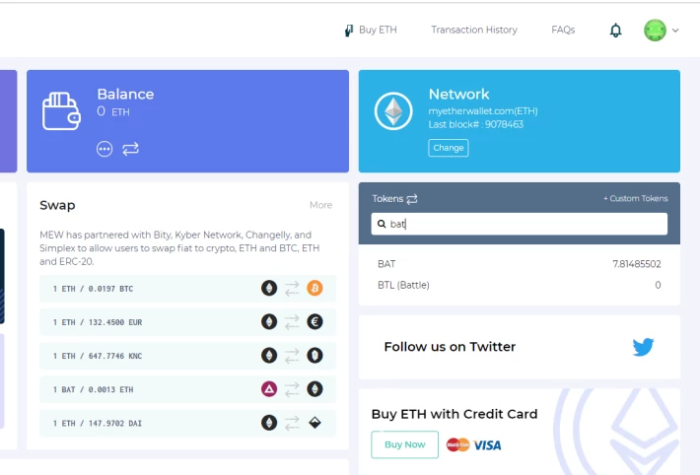
Task: Click the KNC token icon
Action: 315,356
